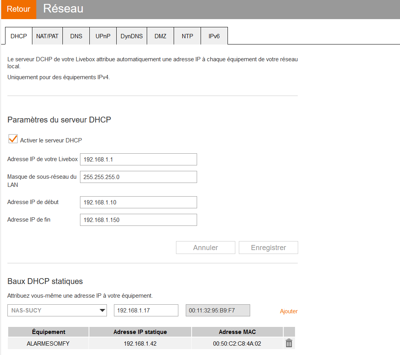Switch to the NAT/PAT tab
This screenshot has height=355, width=400.
tap(47, 36)
